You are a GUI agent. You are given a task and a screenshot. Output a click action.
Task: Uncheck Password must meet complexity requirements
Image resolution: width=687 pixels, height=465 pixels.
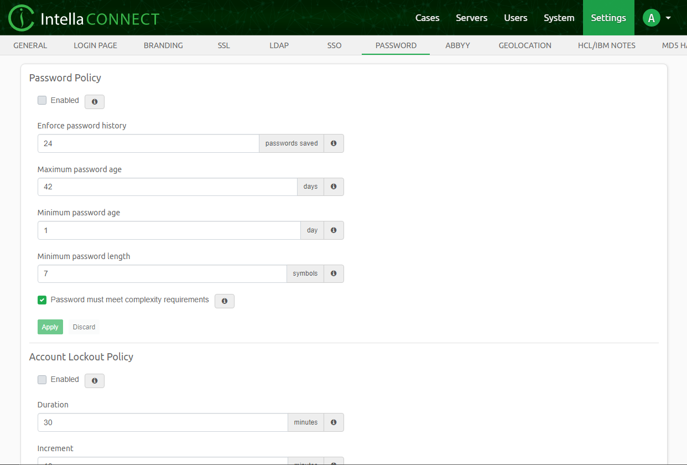click(x=42, y=299)
